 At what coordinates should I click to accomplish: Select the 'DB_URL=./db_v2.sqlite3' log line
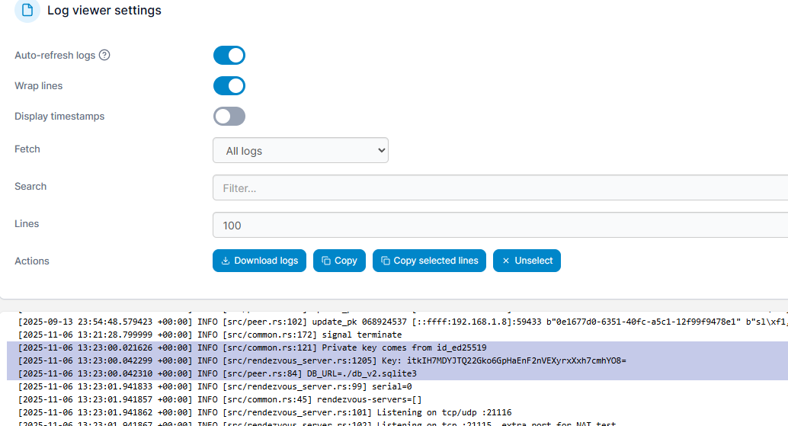tap(397, 373)
